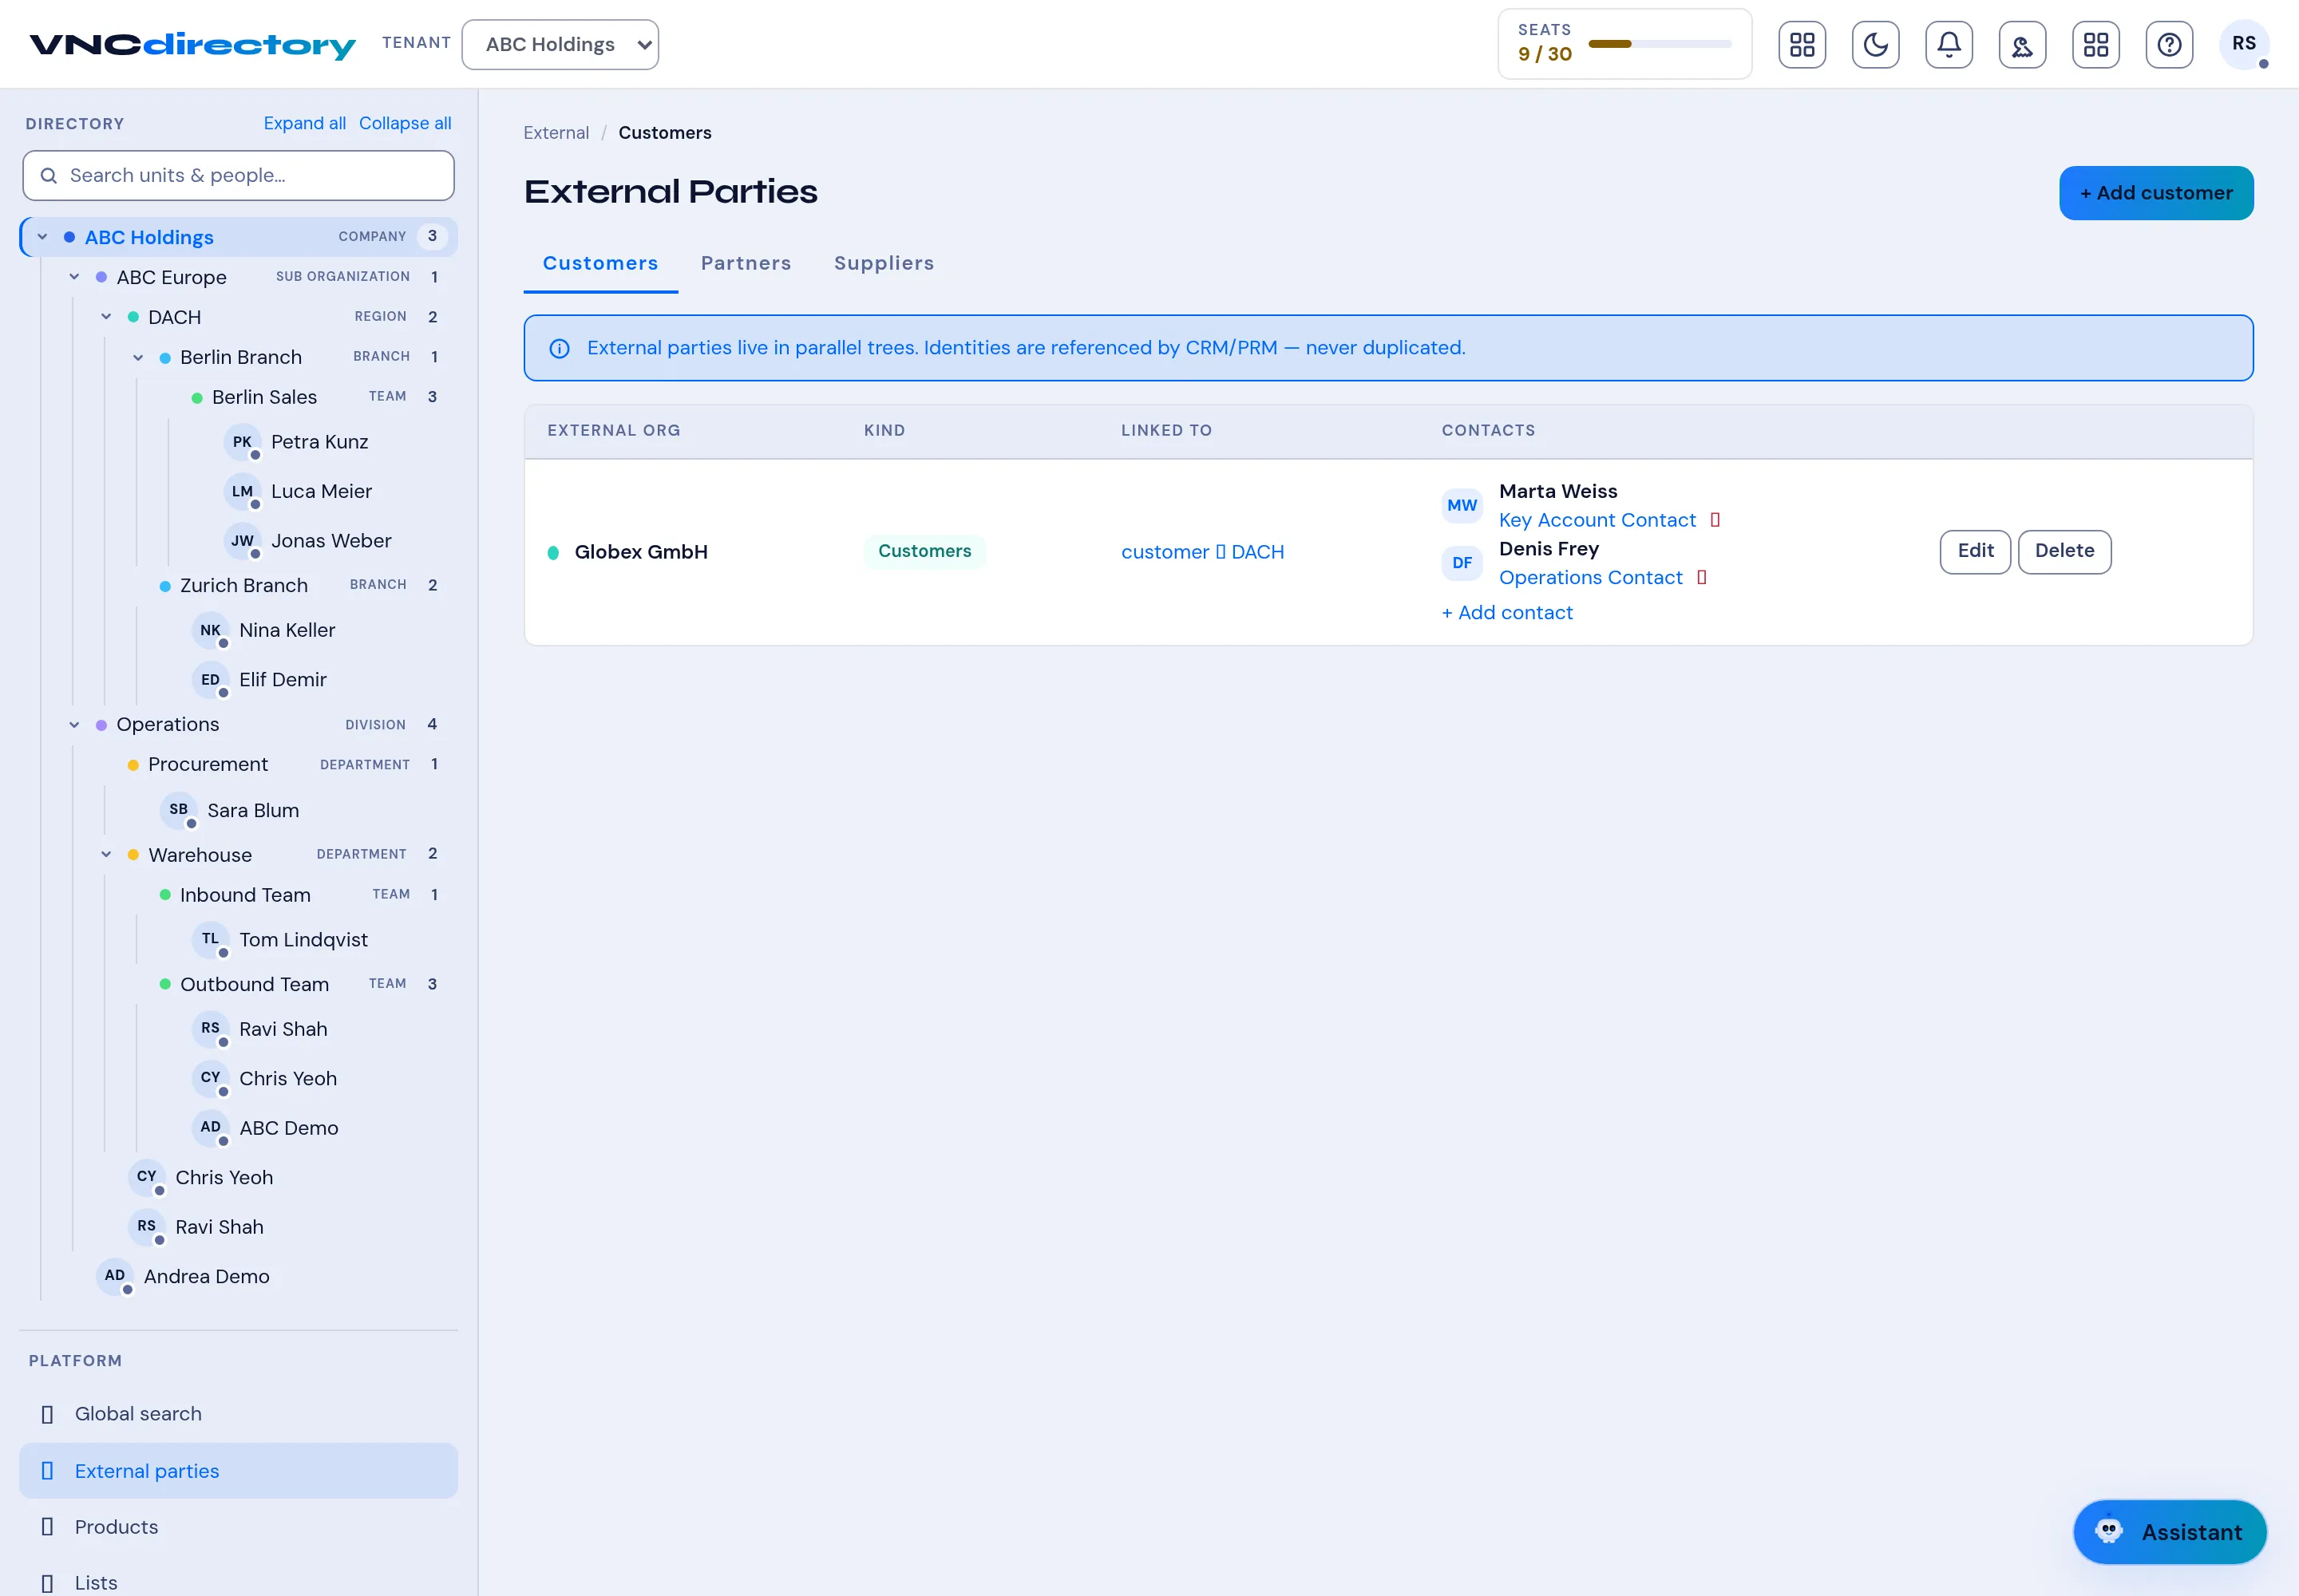This screenshot has width=2299, height=1596.
Task: Collapse the Operations division chevron
Action: [74, 725]
